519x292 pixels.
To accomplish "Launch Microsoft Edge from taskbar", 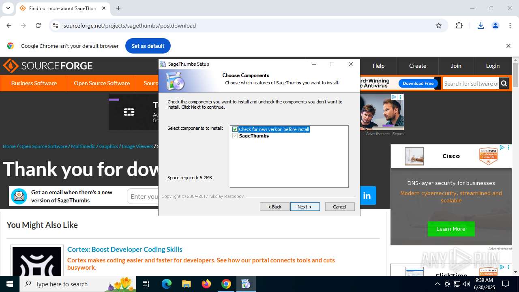I will pyautogui.click(x=167, y=284).
